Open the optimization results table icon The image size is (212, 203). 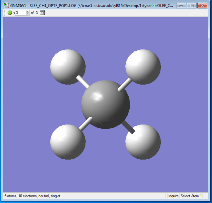pyautogui.click(x=42, y=13)
